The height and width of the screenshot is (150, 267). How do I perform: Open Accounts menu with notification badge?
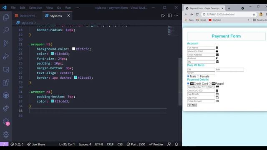[x=6, y=122]
